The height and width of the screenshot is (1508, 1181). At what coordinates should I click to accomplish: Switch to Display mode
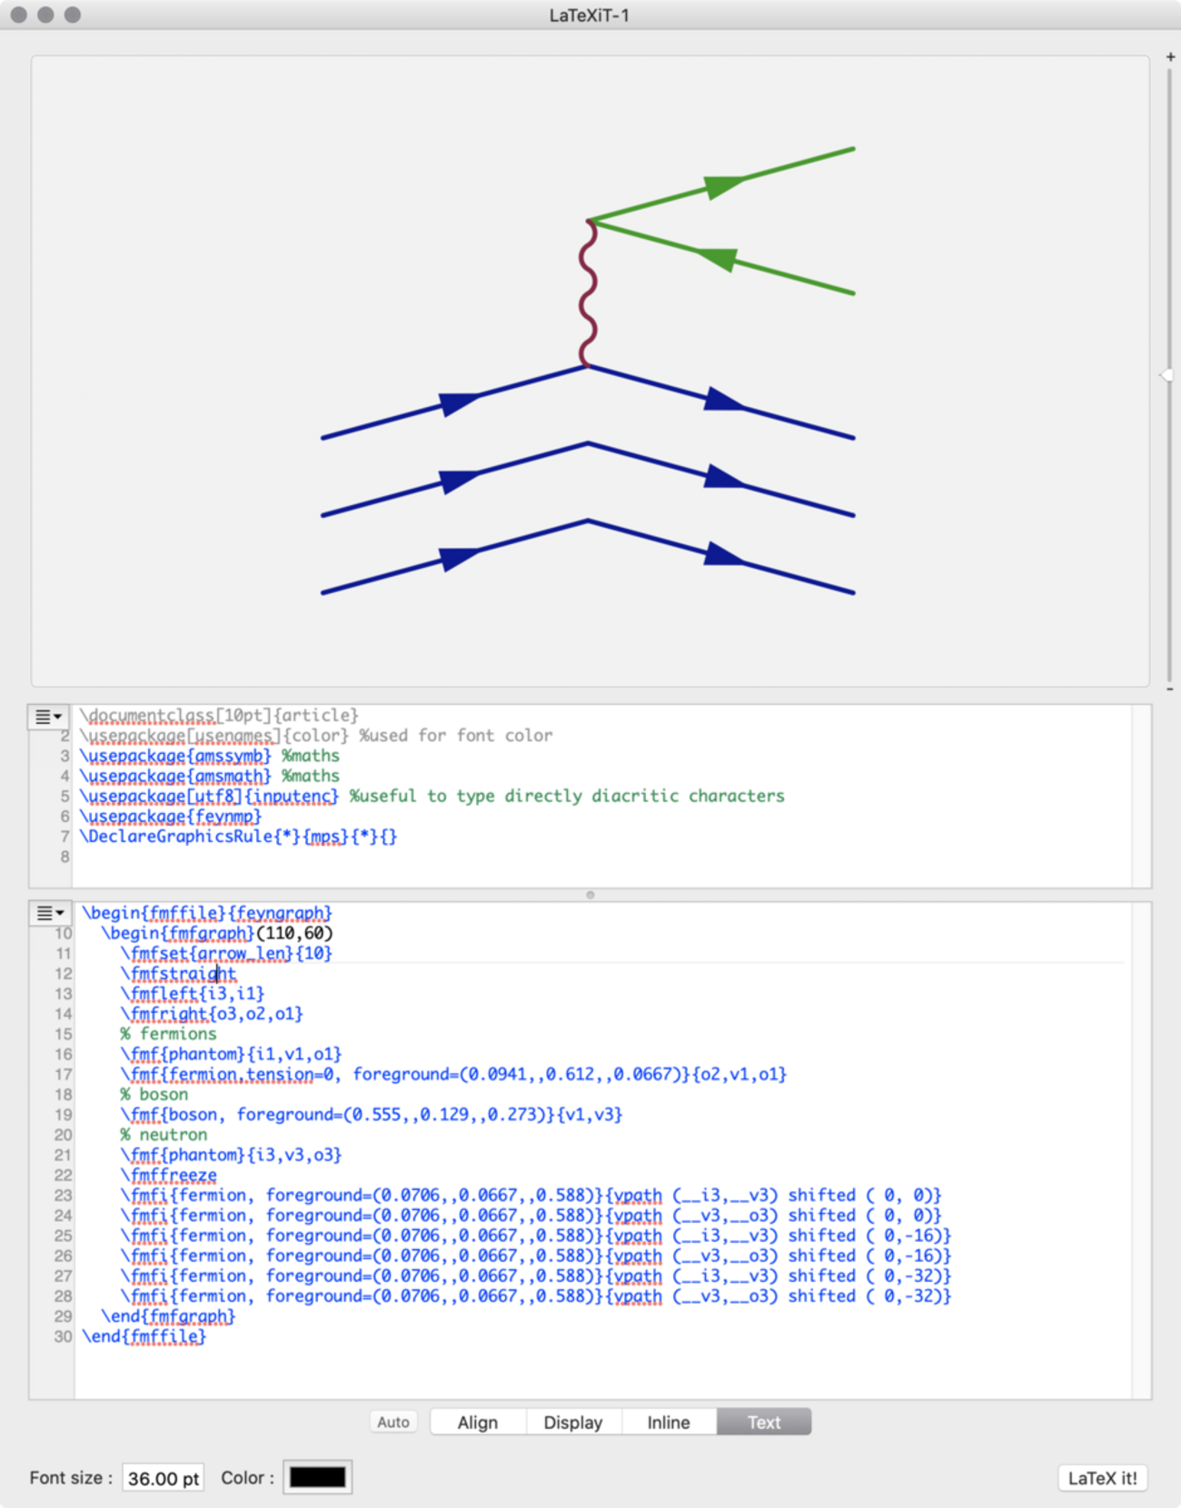[573, 1422]
